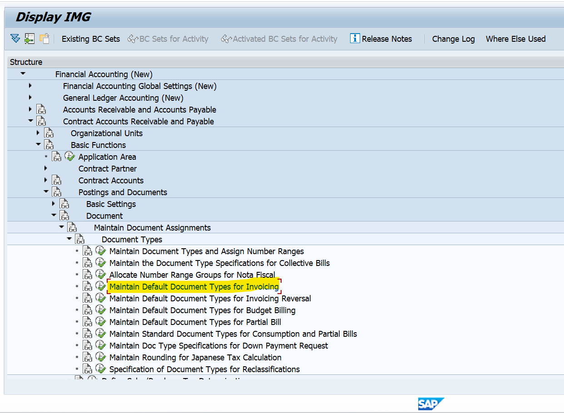This screenshot has width=564, height=413.
Task: Execute Document Type Specifications for Collective Bills activity
Action: click(x=101, y=263)
